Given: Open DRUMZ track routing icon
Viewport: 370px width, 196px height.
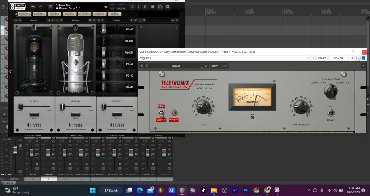Looking at the screenshot, I should click(37, 155).
